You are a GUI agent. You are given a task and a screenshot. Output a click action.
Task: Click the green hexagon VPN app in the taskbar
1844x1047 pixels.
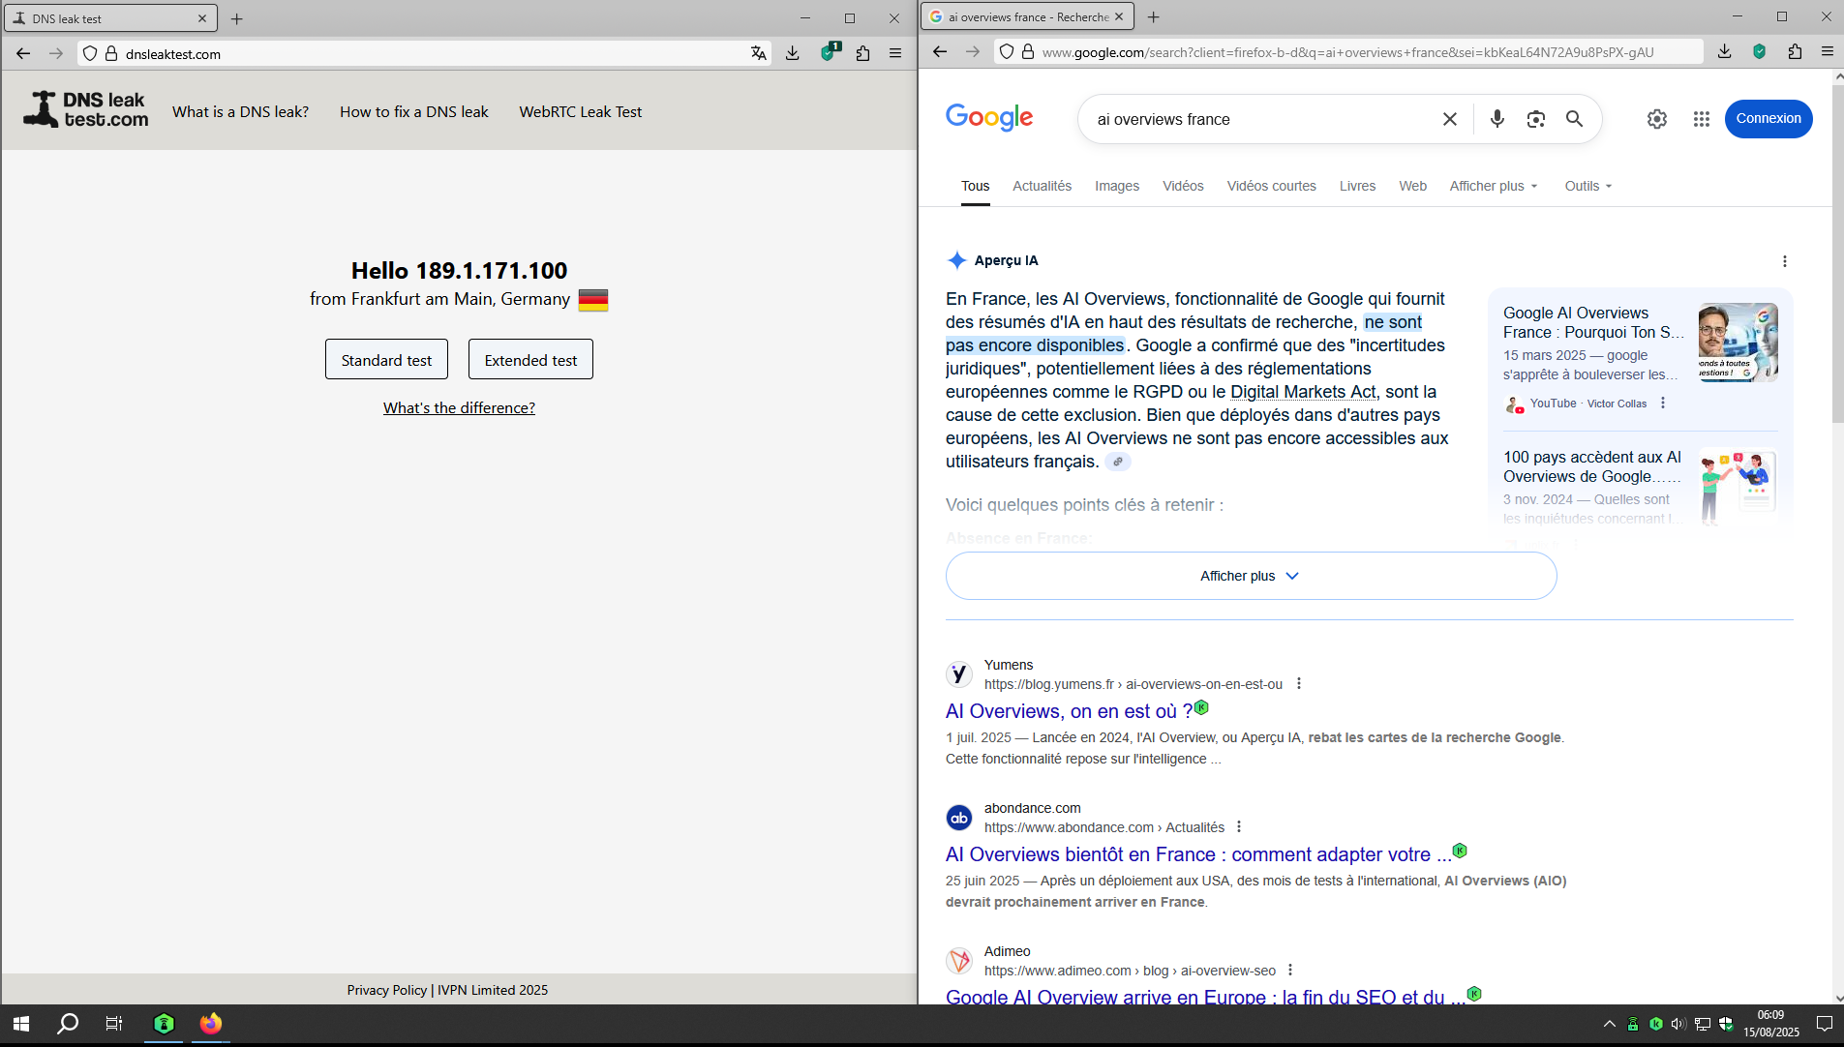(164, 1024)
